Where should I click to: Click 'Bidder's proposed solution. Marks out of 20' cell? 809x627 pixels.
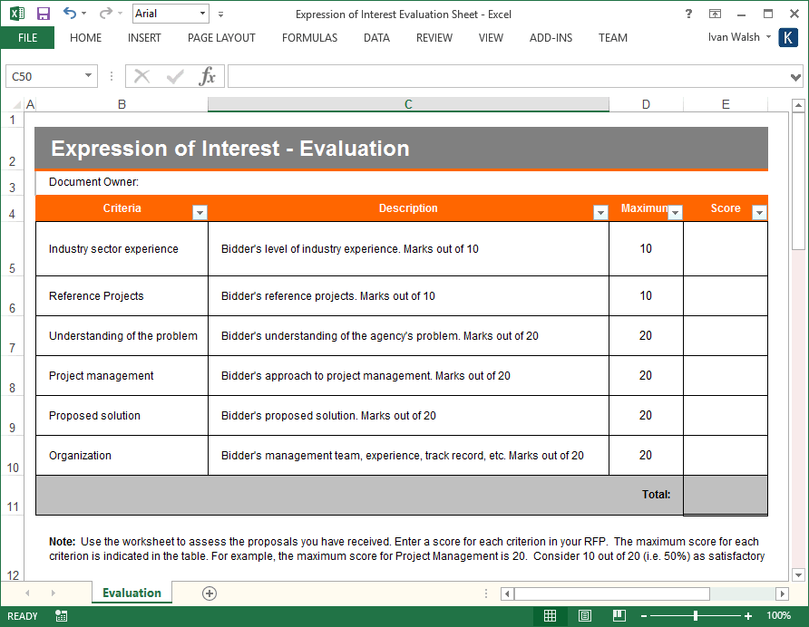tap(408, 416)
